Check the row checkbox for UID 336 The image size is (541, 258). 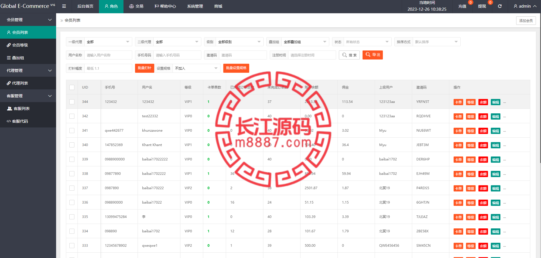[x=72, y=202]
